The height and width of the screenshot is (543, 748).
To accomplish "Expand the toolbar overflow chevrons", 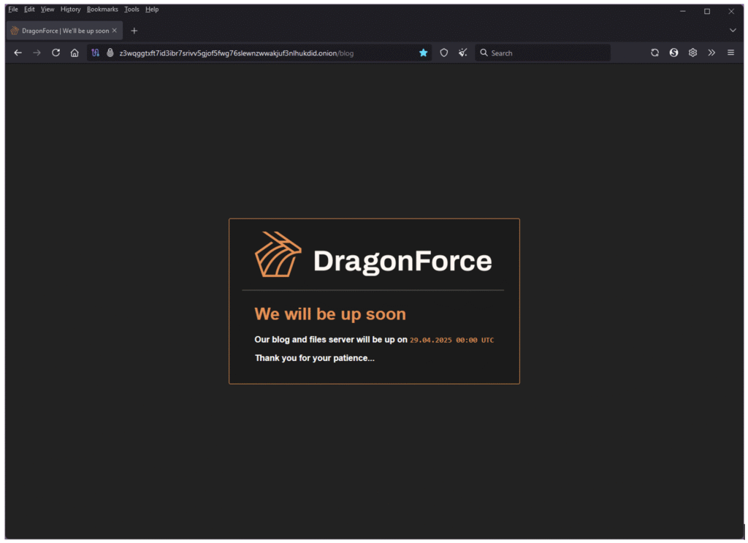I will pyautogui.click(x=711, y=53).
